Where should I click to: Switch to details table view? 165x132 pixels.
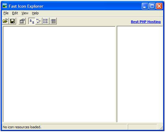click(x=53, y=21)
